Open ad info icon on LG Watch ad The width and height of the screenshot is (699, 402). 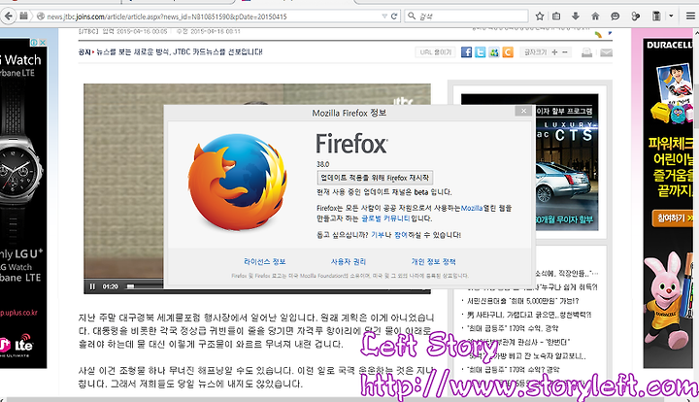[x=34, y=43]
